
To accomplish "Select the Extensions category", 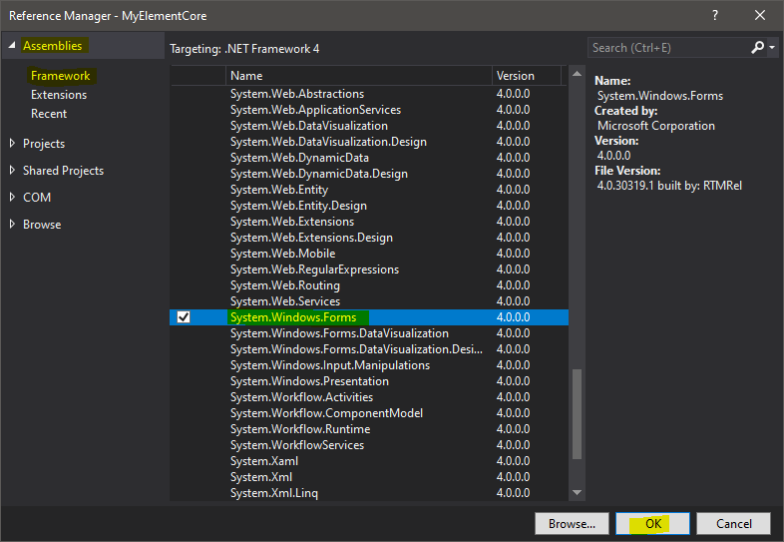I will [59, 95].
